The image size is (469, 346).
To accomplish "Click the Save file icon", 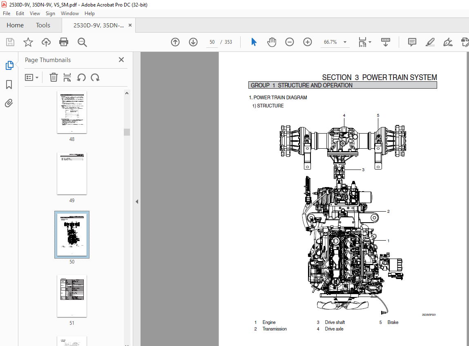I will tap(10, 42).
